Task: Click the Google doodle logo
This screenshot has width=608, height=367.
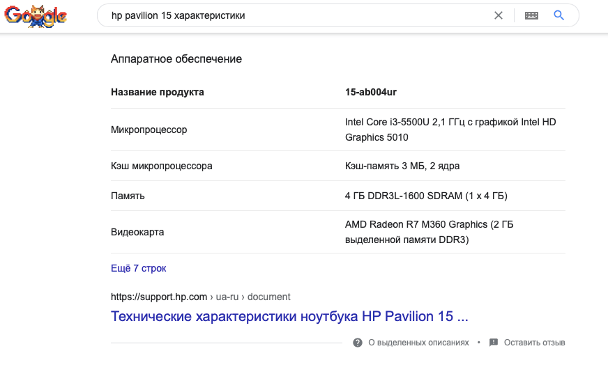Action: 36,16
